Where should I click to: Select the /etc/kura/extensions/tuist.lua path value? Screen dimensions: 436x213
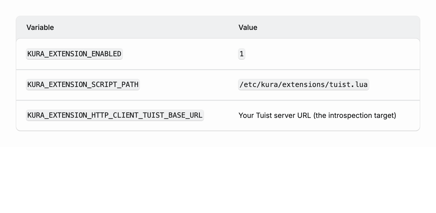click(303, 84)
